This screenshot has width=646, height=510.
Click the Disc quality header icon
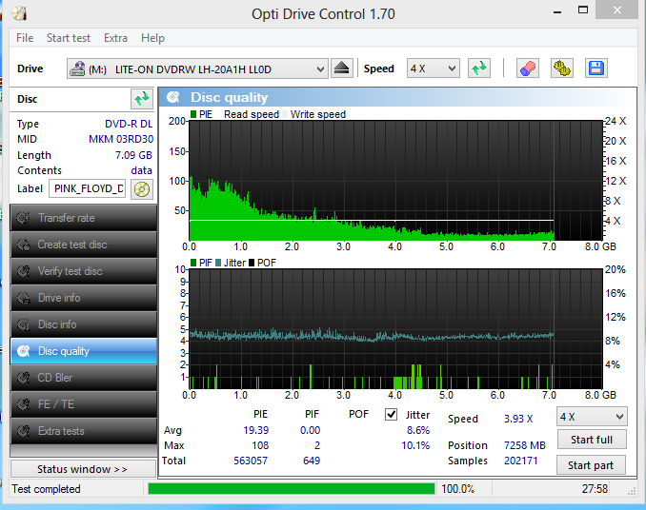coord(173,97)
